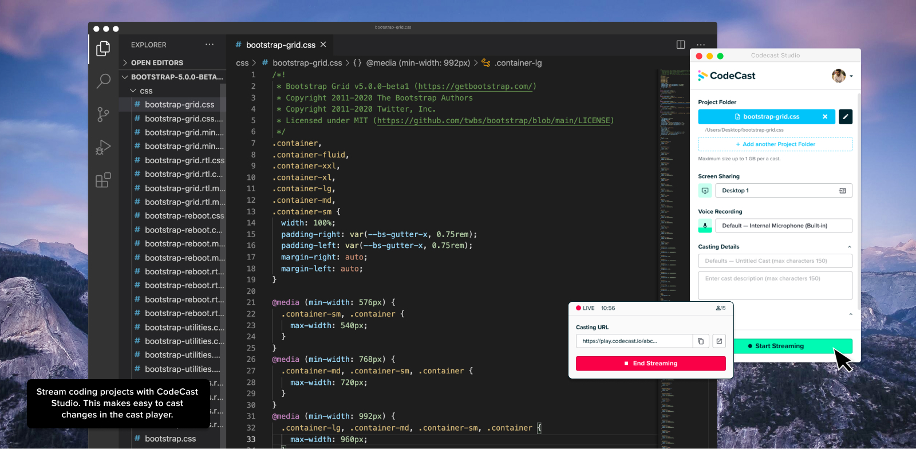Screen dimensions: 916x449
Task: Open the Extensions view
Action: [103, 180]
